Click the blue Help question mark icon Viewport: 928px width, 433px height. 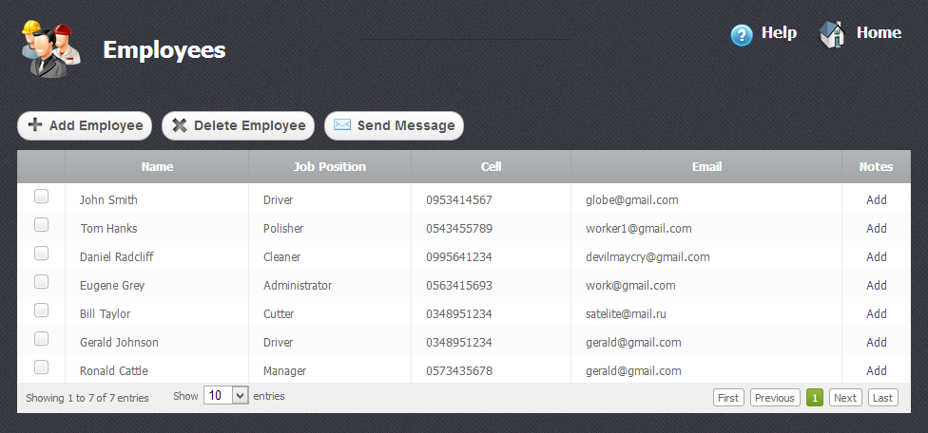(x=742, y=35)
